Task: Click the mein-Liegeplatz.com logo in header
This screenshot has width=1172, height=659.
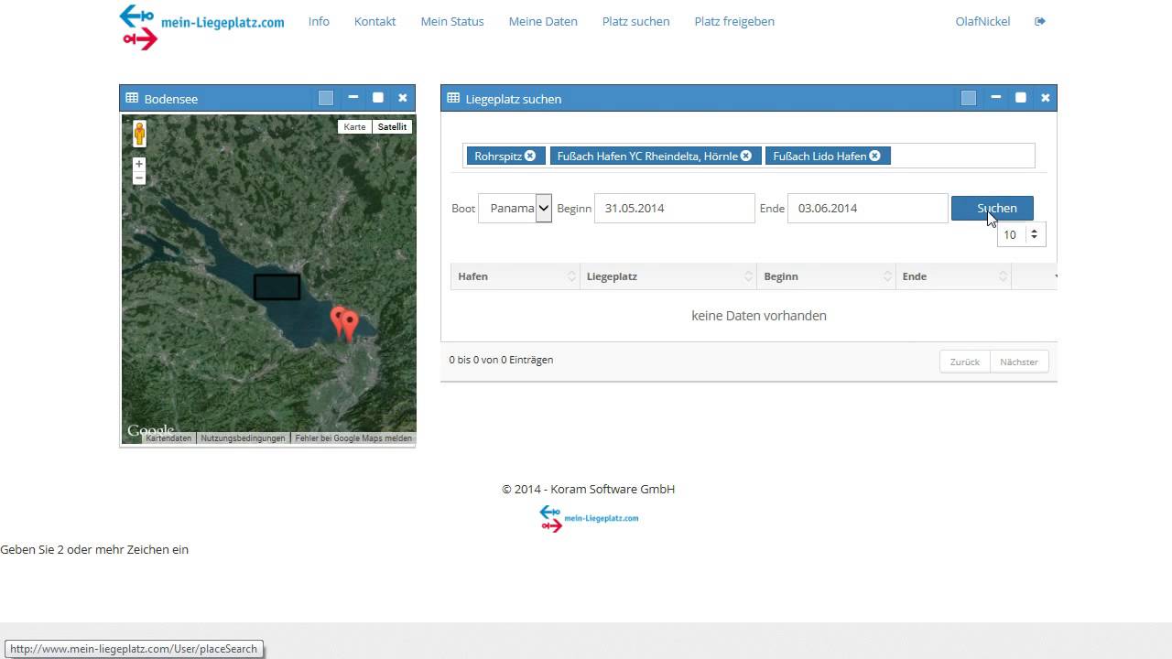Action: (x=201, y=26)
